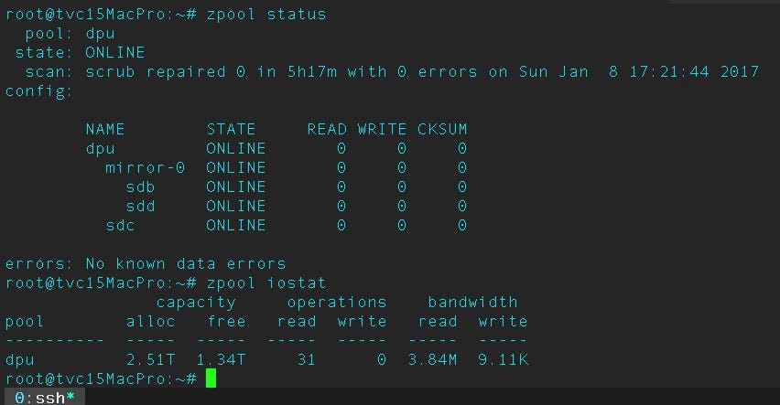The width and height of the screenshot is (780, 405).
Task: Select the 0:ssh tmux window tab
Action: (44, 398)
